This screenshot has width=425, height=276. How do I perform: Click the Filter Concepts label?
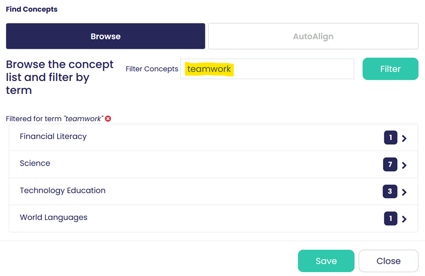pyautogui.click(x=152, y=69)
